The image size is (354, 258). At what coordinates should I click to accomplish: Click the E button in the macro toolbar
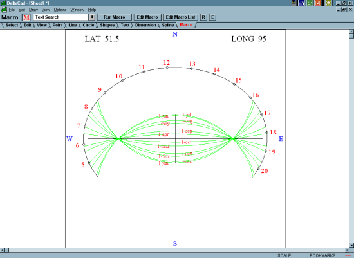pos(212,17)
